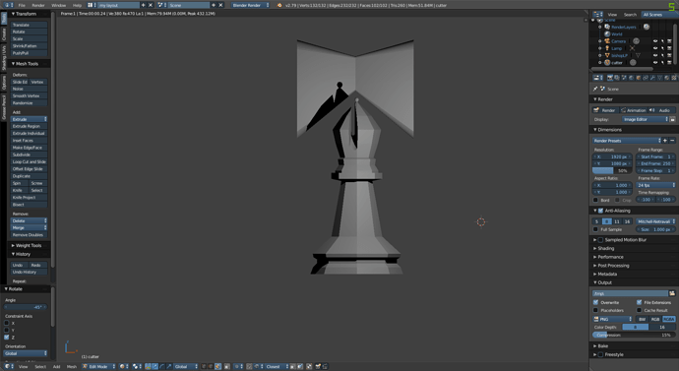Select the cutter object in outliner

click(617, 63)
